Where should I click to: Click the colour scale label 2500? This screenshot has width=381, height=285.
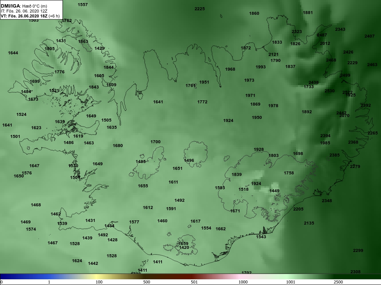pos(338,282)
